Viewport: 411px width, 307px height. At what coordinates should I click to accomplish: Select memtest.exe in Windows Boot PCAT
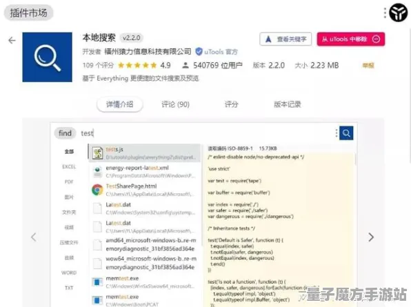(145, 300)
